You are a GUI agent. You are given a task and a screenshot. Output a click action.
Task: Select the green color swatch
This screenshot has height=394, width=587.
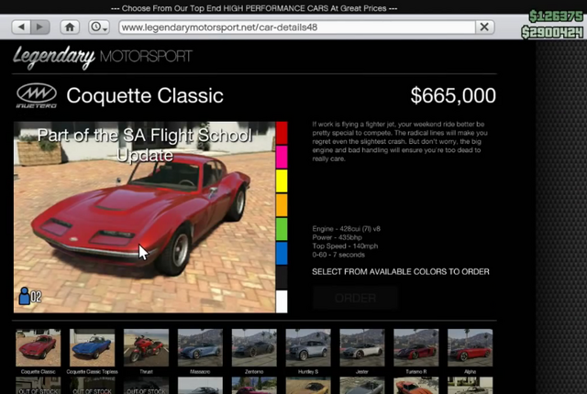pos(282,229)
